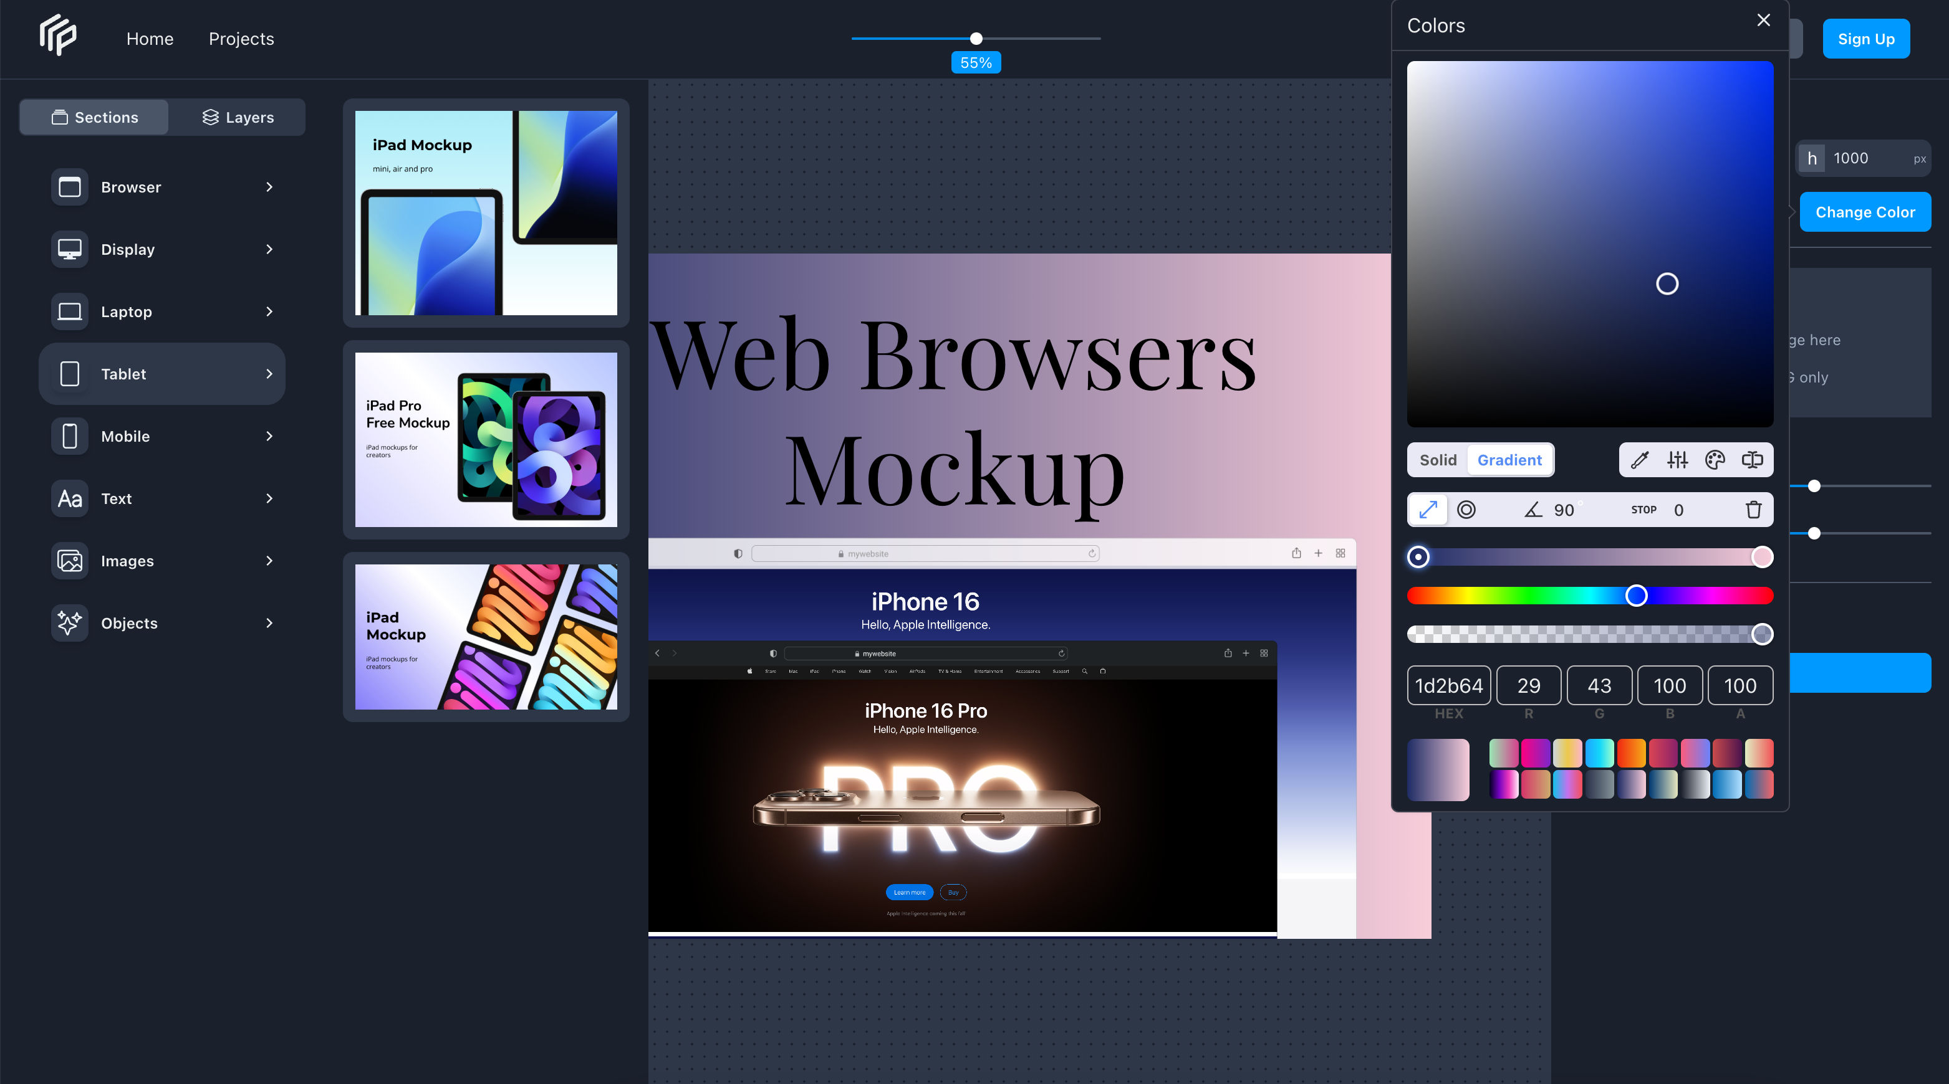The width and height of the screenshot is (1949, 1084).
Task: Click the Change Color button
Action: [x=1865, y=212]
